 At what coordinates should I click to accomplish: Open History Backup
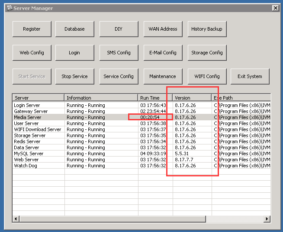tap(207, 29)
